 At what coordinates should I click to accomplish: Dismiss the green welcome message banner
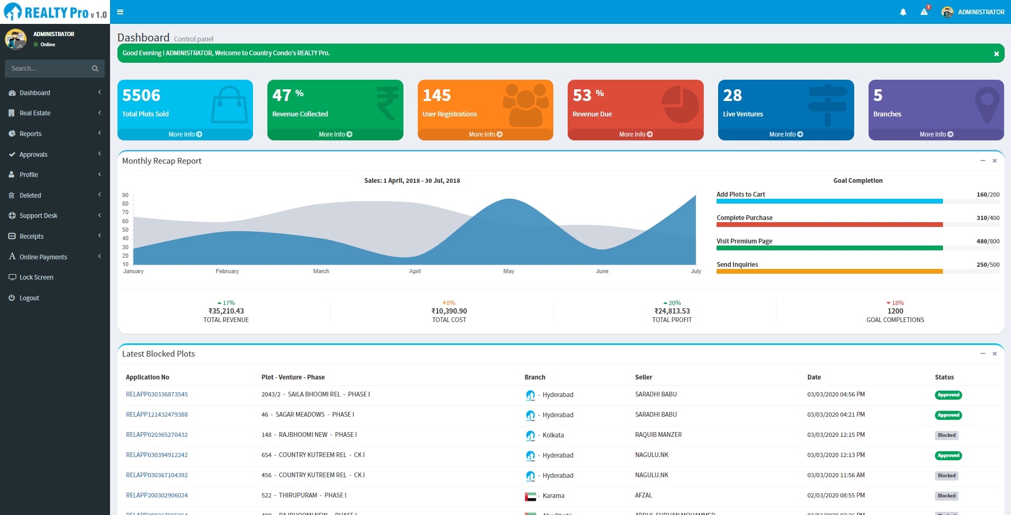click(996, 54)
